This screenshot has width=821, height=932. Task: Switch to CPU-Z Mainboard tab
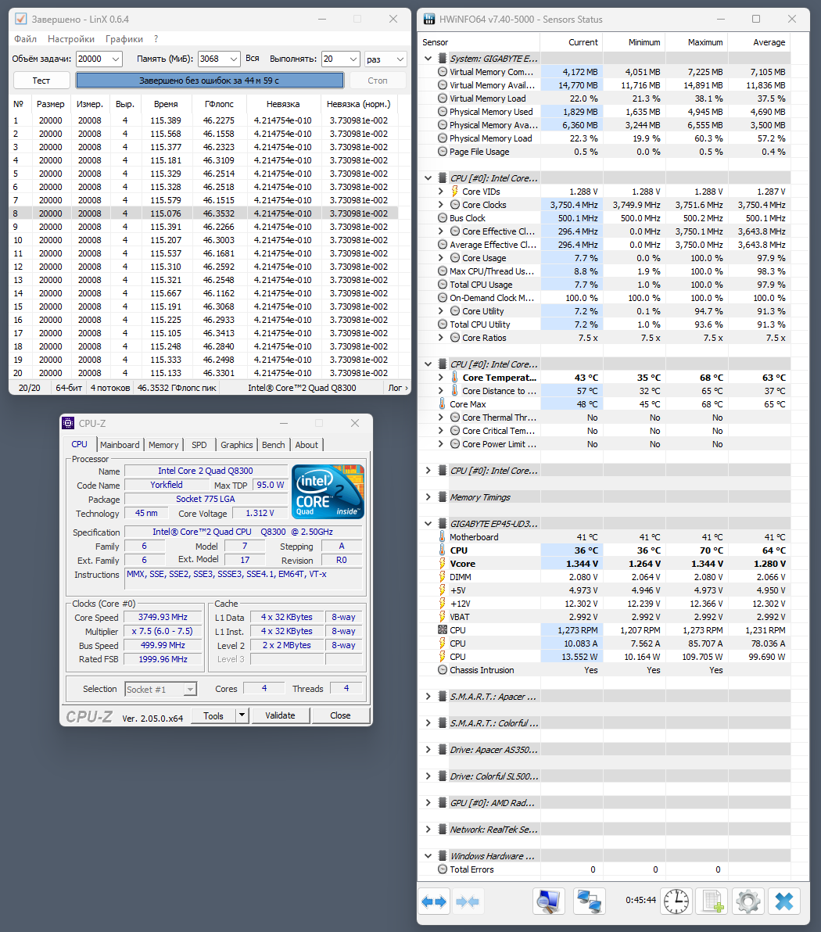pos(120,445)
